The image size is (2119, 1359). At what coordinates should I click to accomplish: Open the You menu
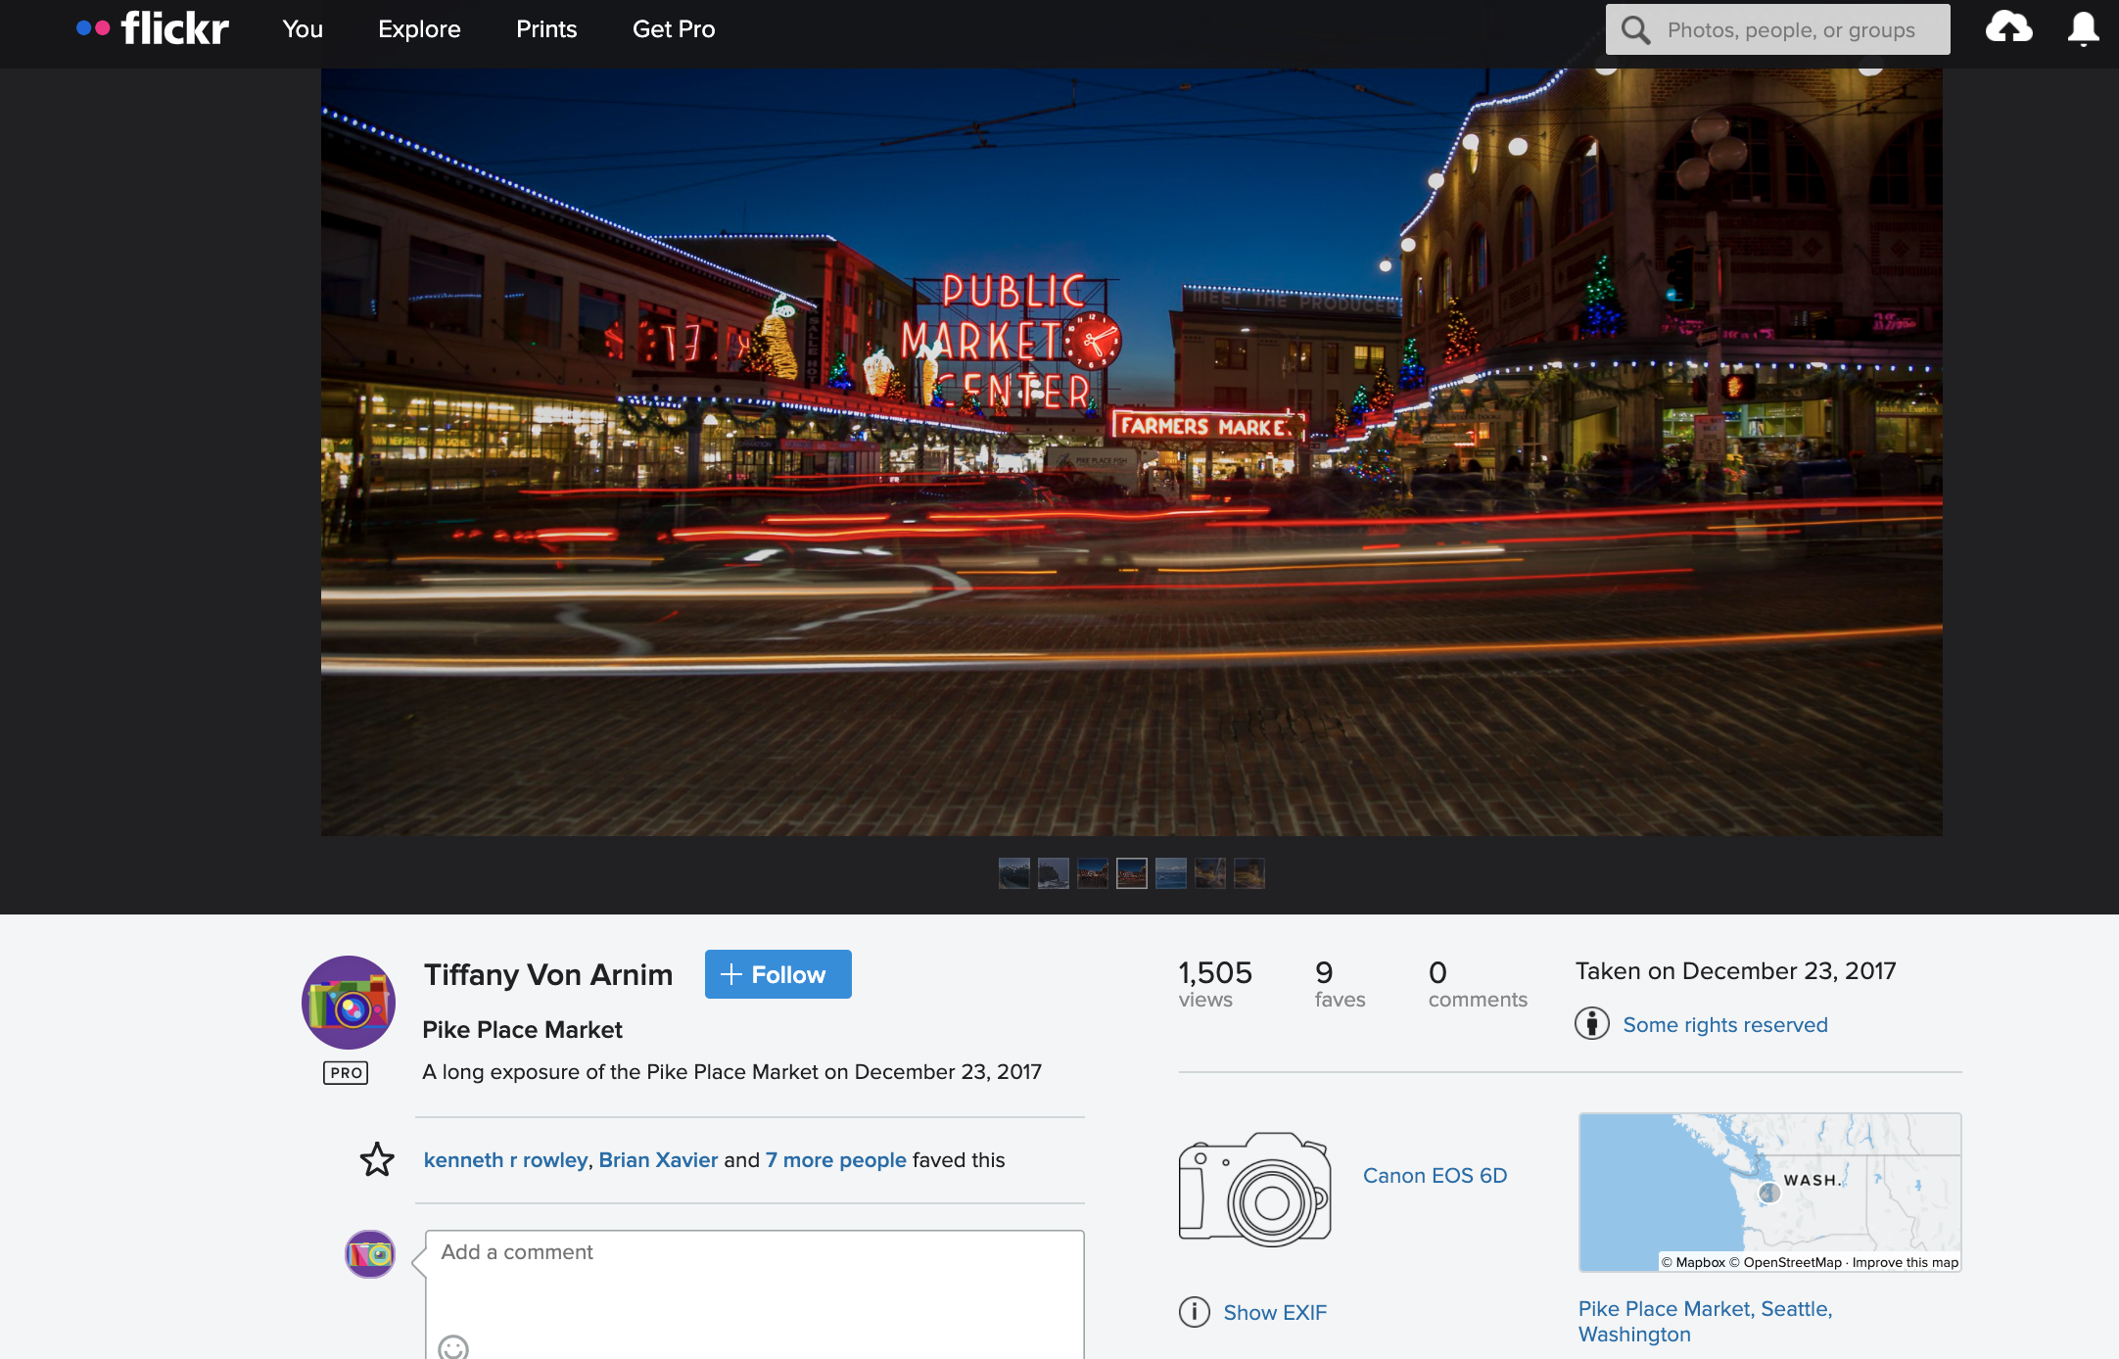[x=303, y=29]
